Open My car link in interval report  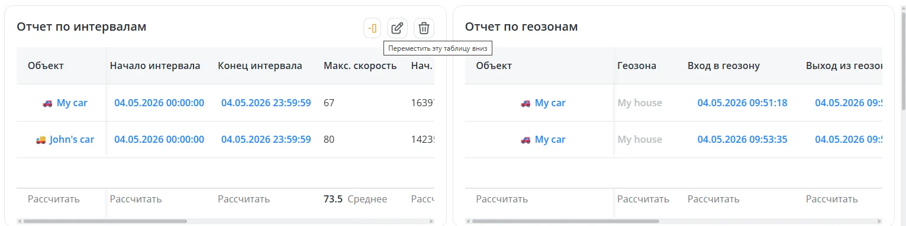click(72, 103)
